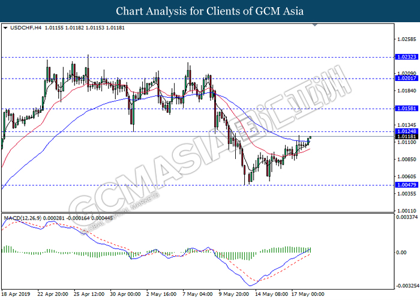Select the 1.02323 price level label
Viewport: 420px width, 300px height.
pos(407,57)
